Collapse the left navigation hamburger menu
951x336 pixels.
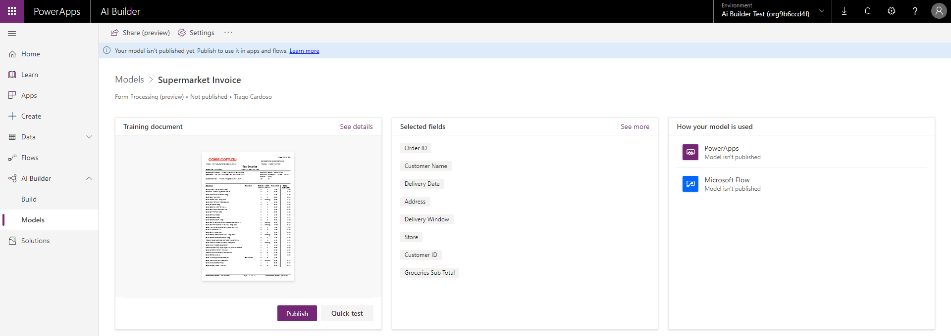coord(12,33)
